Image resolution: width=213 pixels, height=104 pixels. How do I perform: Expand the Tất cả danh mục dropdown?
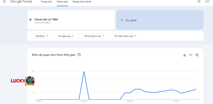[94, 36]
